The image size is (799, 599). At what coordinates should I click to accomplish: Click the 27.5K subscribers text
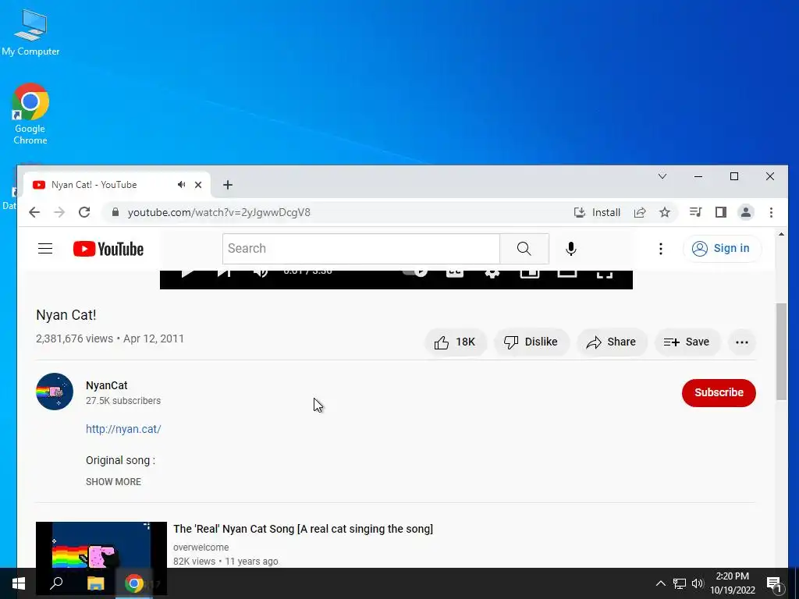tap(123, 401)
